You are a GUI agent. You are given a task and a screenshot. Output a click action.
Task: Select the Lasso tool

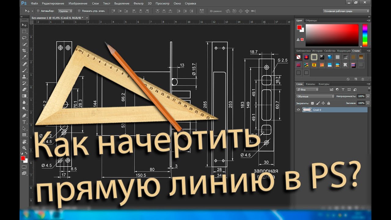pos(24,38)
